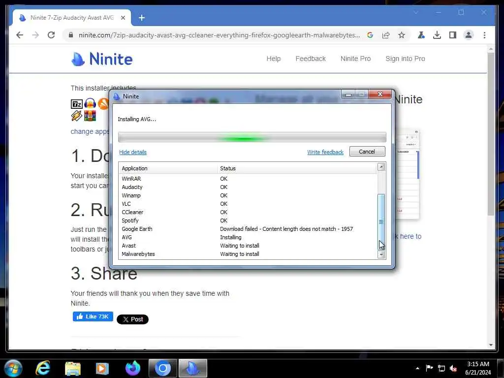Click the WinRAR books icon on the page
504x378 pixels.
(90, 115)
